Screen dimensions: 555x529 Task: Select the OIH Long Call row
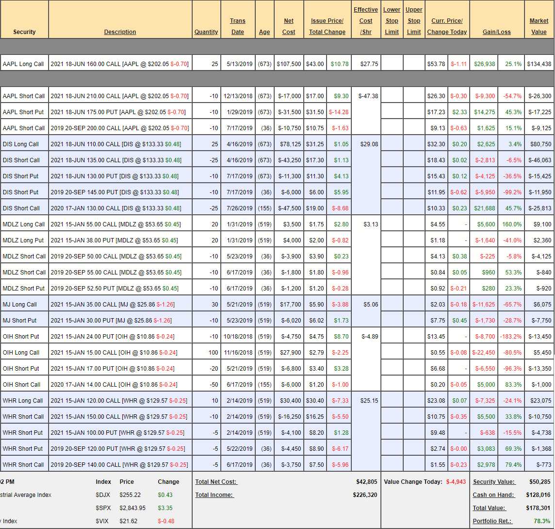[23, 353]
